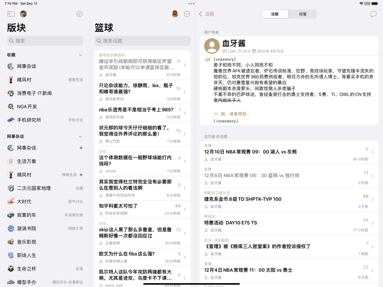Collapse the 网事杂谈 section header
The image size is (383, 287).
pyautogui.click(x=80, y=137)
